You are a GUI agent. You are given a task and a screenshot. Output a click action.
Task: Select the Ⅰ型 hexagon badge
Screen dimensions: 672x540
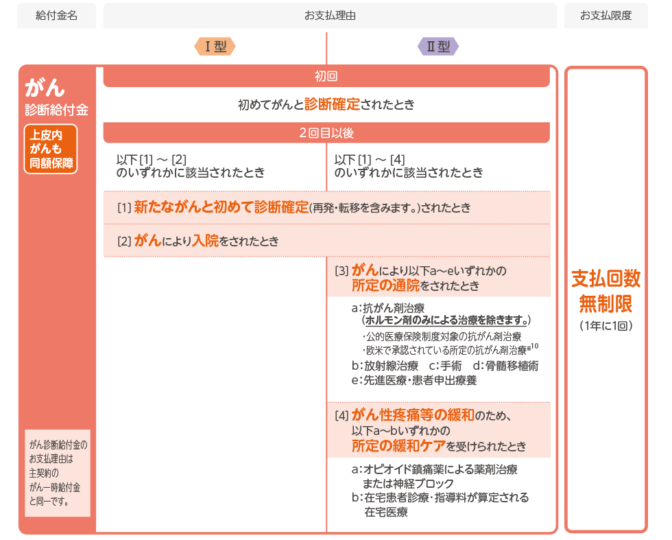point(215,47)
